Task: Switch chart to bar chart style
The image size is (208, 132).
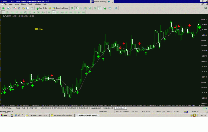Action: 72,8
